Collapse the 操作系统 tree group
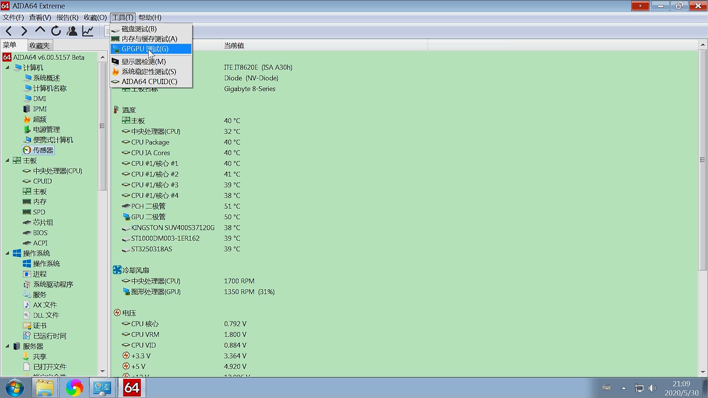Screen dimensions: 708x398 (7, 254)
